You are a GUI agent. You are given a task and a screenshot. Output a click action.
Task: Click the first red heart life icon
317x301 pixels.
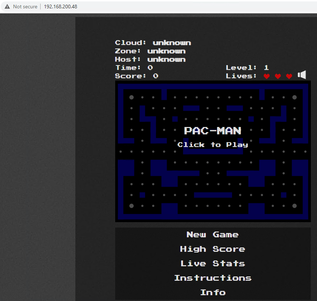pyautogui.click(x=267, y=76)
